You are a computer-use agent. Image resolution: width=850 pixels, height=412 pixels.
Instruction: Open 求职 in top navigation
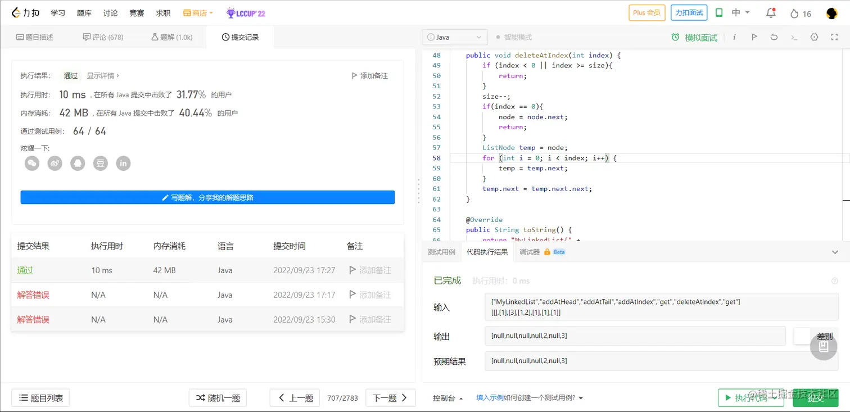point(163,13)
